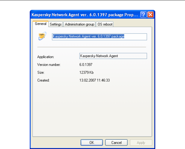The height and width of the screenshot is (149, 185).
Task: Open the Settings tab
Action: tap(56, 24)
